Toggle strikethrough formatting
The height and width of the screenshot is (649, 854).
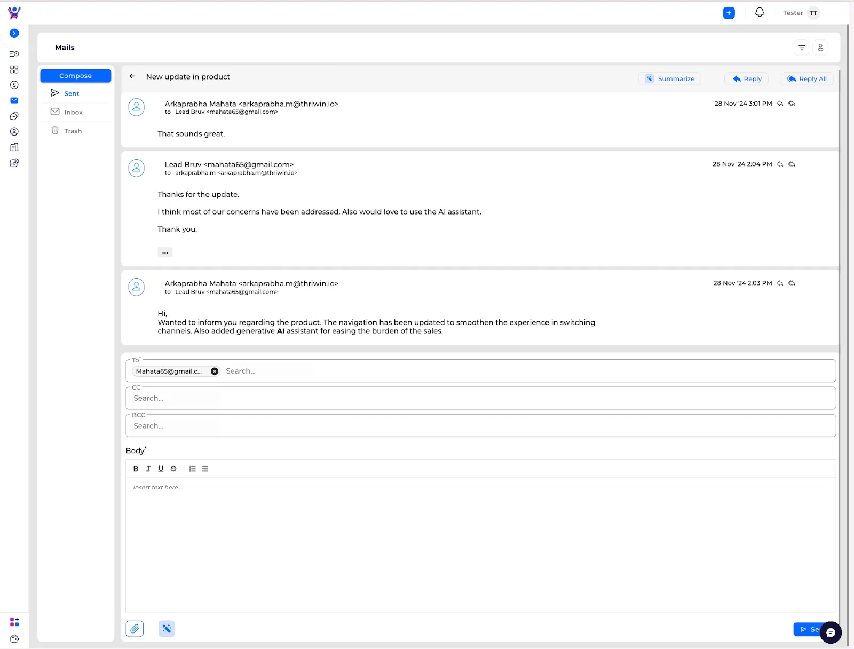coord(173,469)
